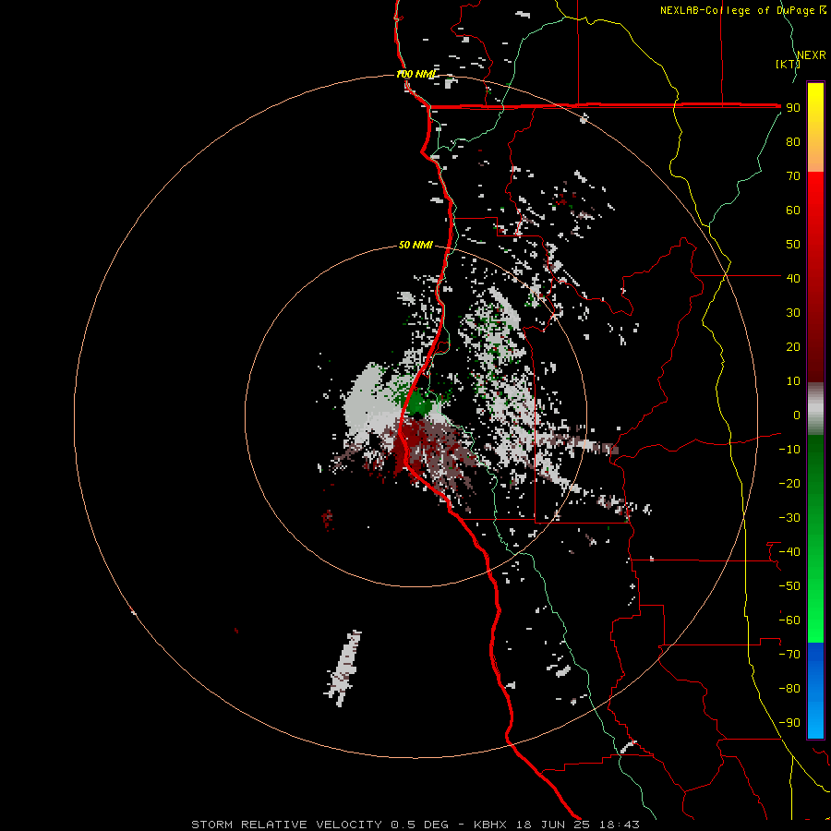
Task: Click the positive 90 scale value
Action: [793, 108]
